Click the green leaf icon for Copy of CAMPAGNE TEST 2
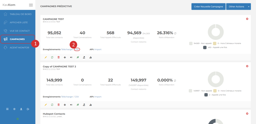This screenshot has width=256, height=124. click(78, 105)
